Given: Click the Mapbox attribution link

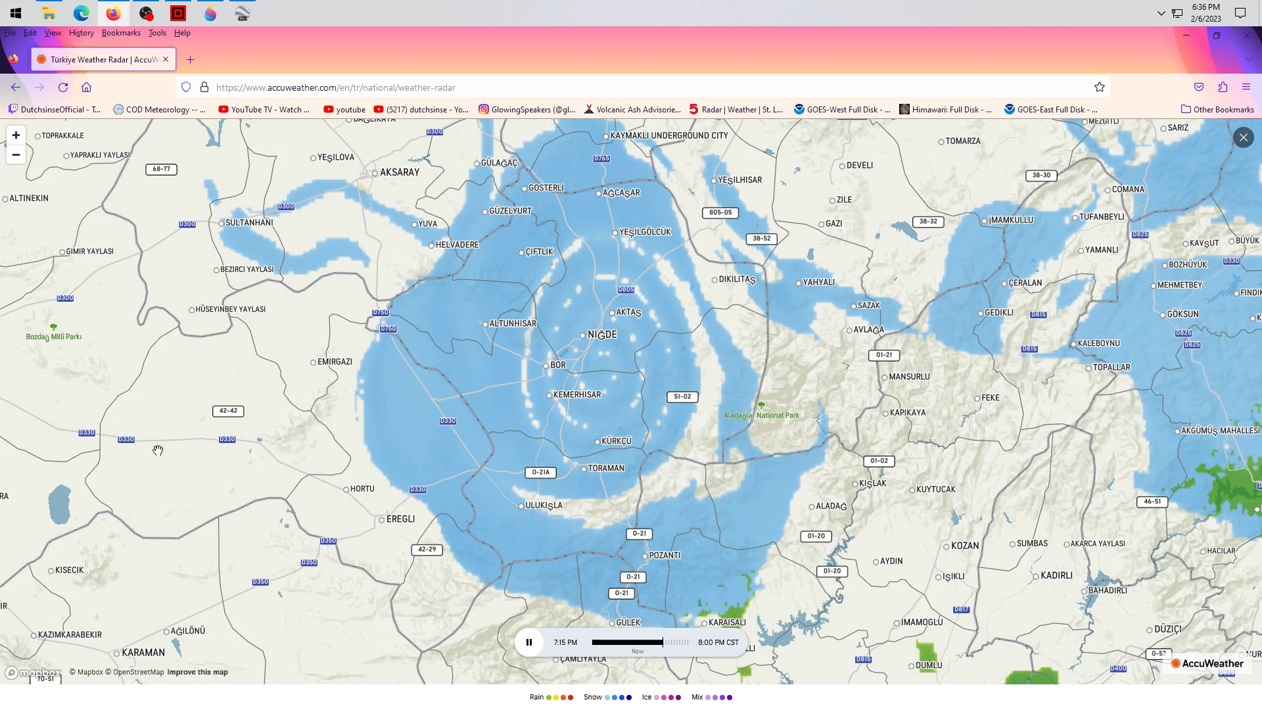Looking at the screenshot, I should (x=86, y=673).
